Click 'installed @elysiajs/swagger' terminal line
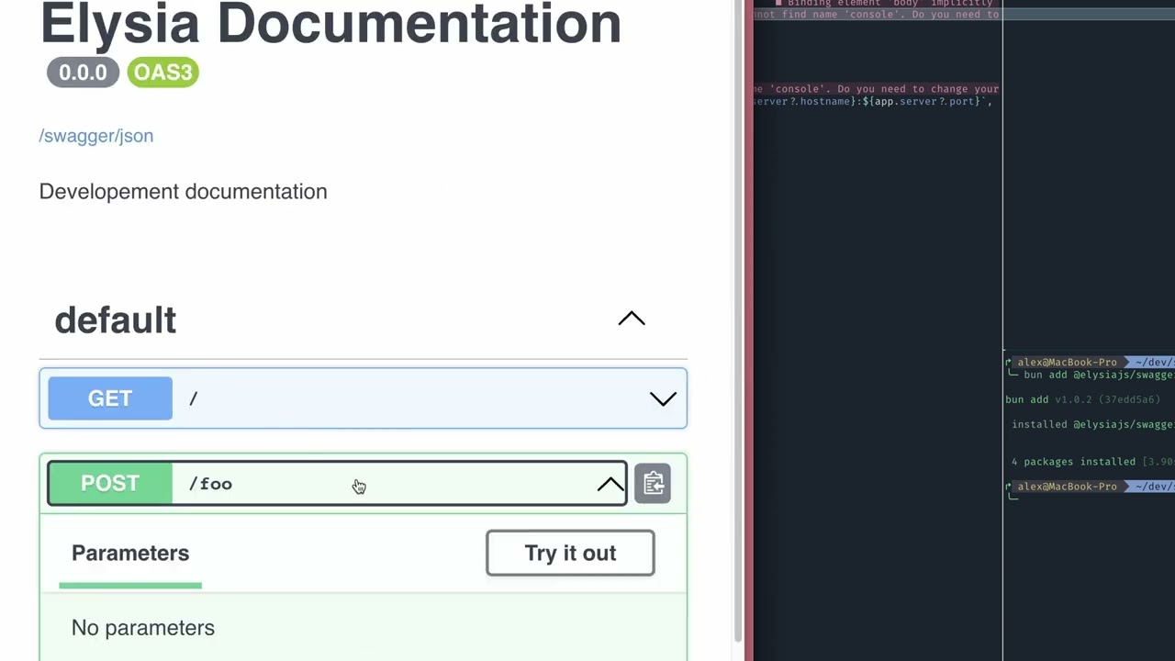 [1092, 424]
